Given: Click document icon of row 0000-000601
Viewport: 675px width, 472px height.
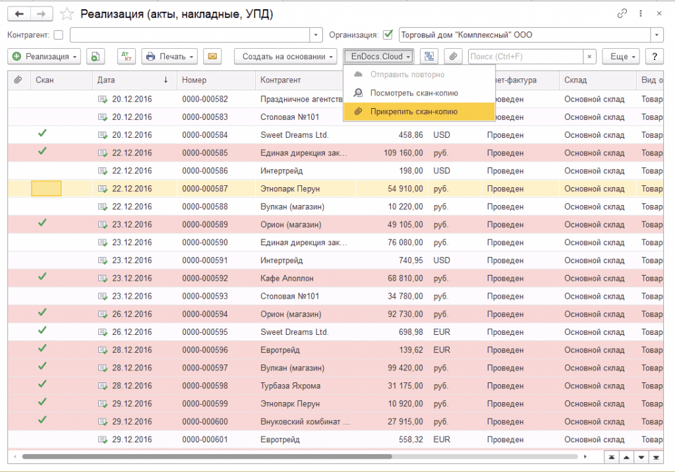Looking at the screenshot, I should [102, 440].
